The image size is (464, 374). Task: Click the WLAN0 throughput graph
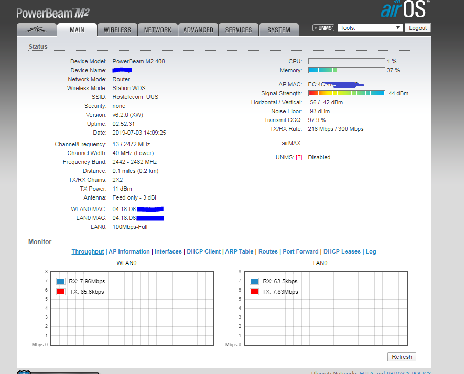coord(132,308)
